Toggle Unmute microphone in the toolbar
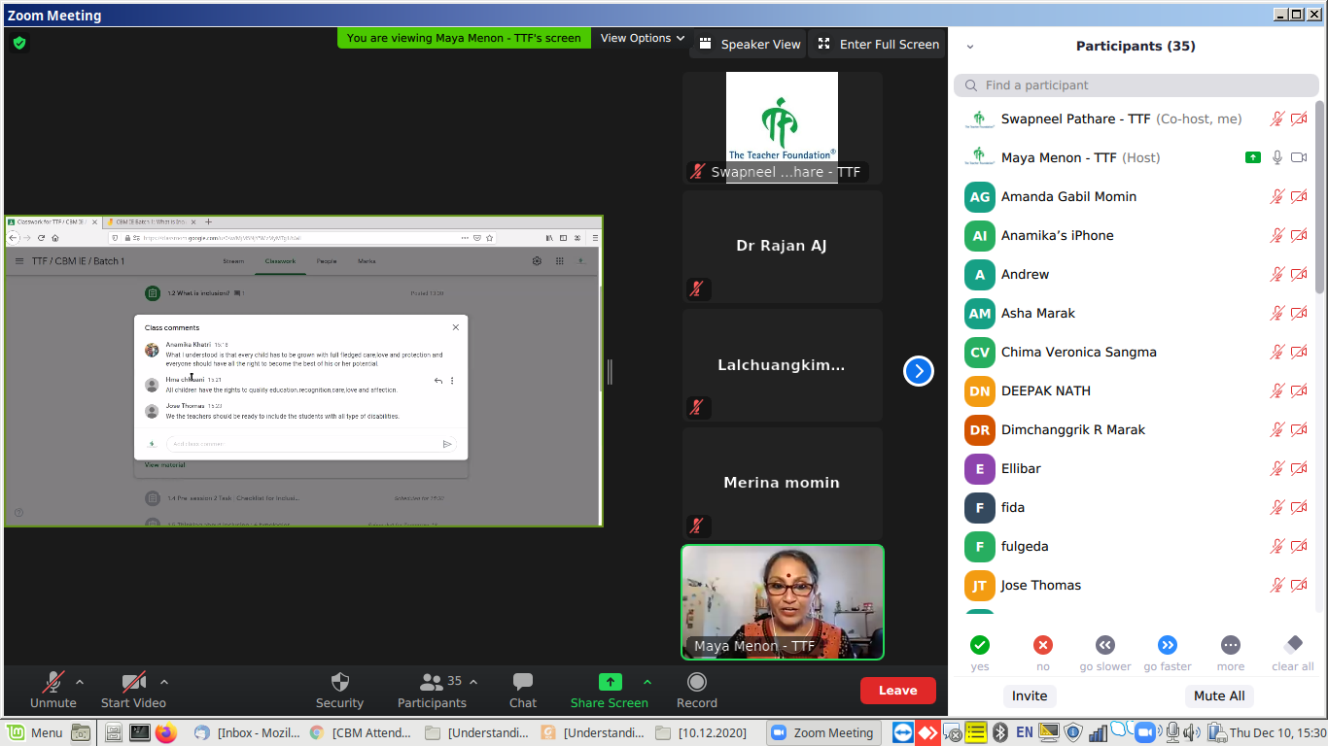Viewport: 1328px width, 746px height. [x=53, y=682]
